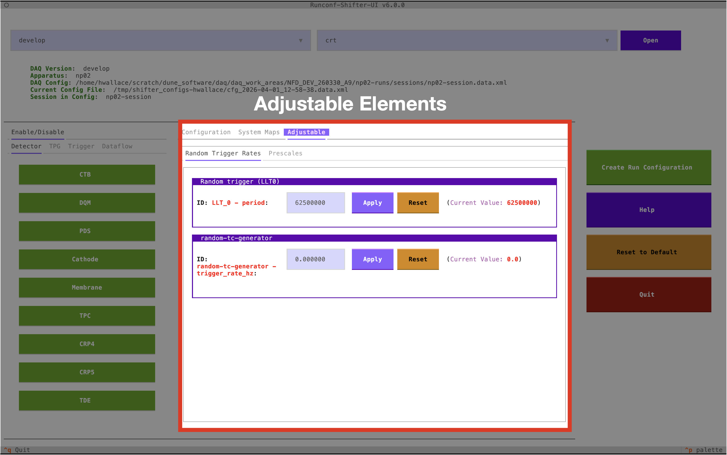Select the Enable/Disable tab
This screenshot has height=455, width=727.
pyautogui.click(x=38, y=132)
